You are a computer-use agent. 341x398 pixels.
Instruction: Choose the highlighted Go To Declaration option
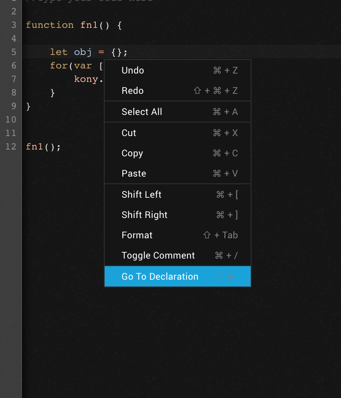[160, 276]
